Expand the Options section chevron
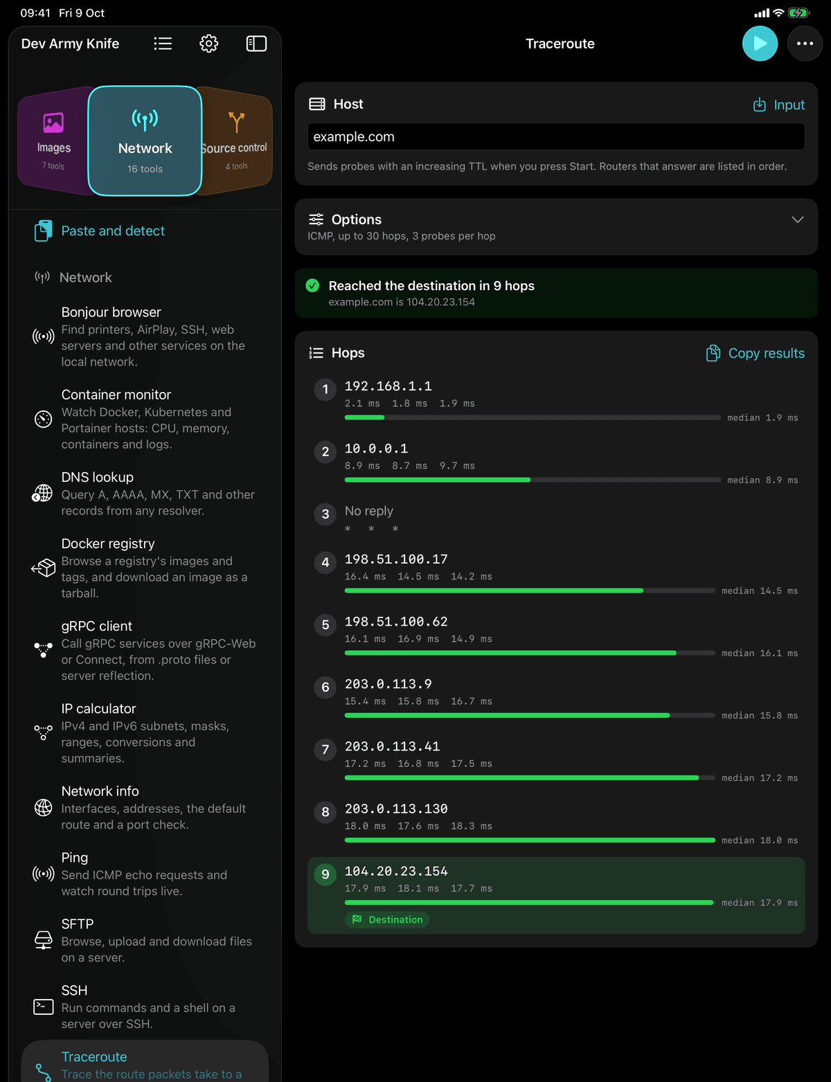This screenshot has height=1082, width=831. tap(797, 219)
